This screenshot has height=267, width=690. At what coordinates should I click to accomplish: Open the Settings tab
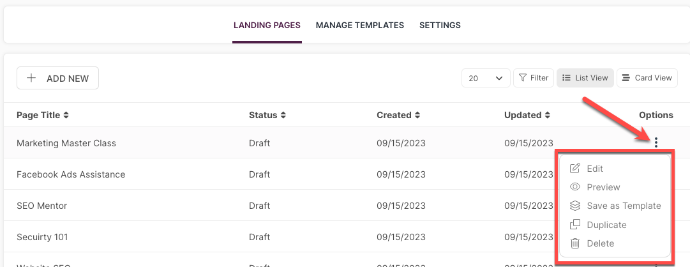[440, 25]
